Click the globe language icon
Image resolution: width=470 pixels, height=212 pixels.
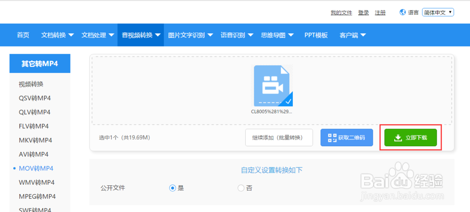(x=403, y=12)
